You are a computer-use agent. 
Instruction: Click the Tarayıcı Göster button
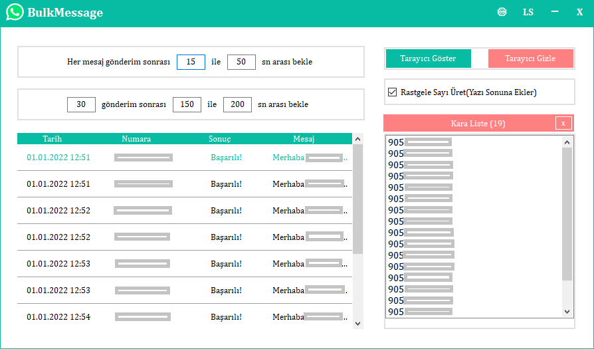(428, 58)
